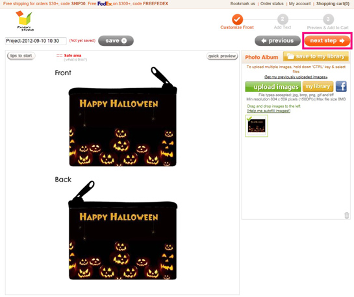This screenshot has height=297, width=354.
Task: Open Shopping cart(0) link
Action: pos(333,4)
